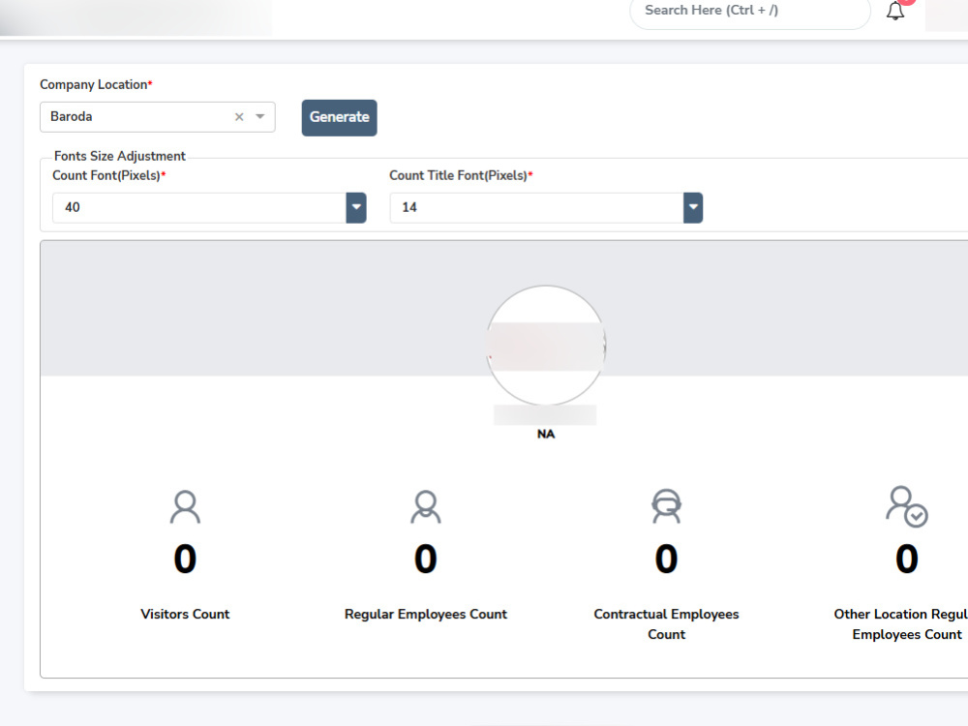Click the Visitors Count person icon
The height and width of the screenshot is (726, 968).
[x=185, y=507]
